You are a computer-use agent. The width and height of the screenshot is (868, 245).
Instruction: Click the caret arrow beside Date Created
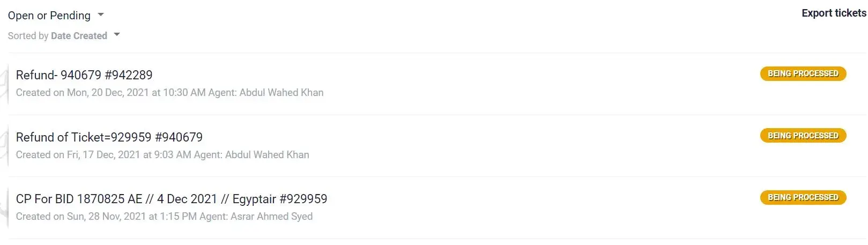[x=117, y=35]
